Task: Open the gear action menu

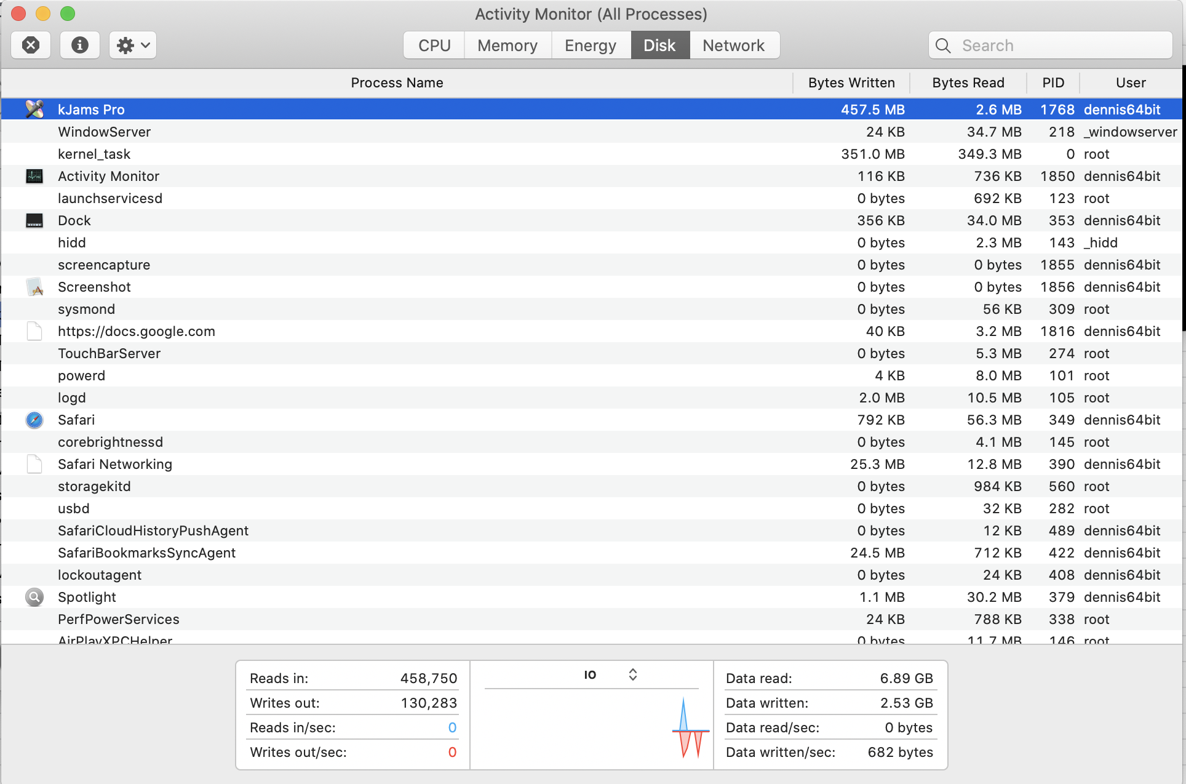Action: [x=133, y=45]
